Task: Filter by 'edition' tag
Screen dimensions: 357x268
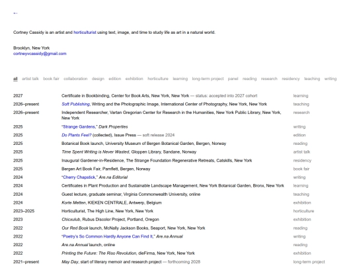Action: tap(115, 79)
